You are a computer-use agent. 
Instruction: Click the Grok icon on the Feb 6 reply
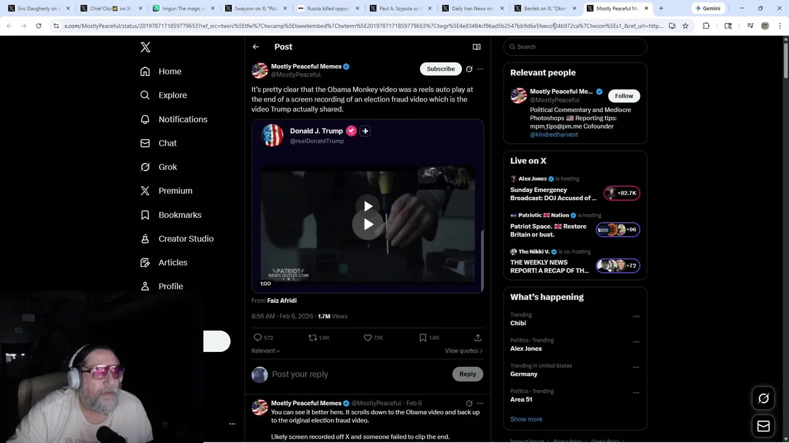click(x=469, y=404)
